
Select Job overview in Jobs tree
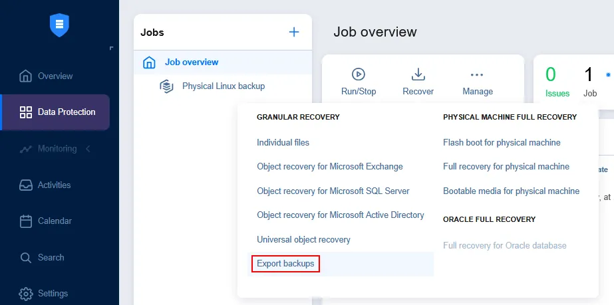click(192, 62)
